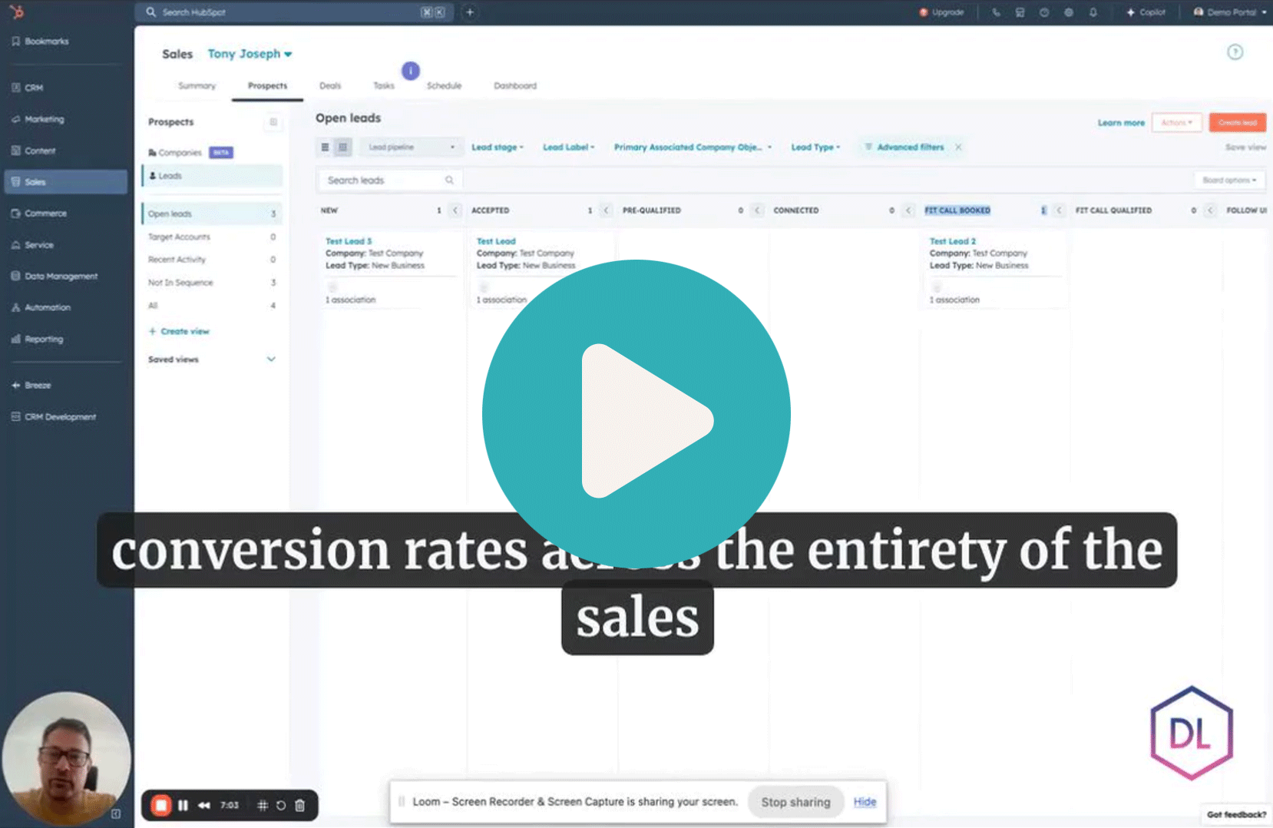Switch to board view layout
This screenshot has width=1273, height=828.
coord(343,147)
